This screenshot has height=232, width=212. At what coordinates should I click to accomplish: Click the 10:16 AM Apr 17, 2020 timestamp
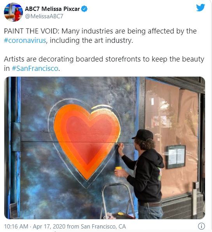(35, 227)
